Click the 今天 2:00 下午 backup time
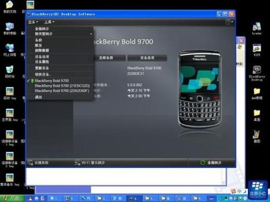This screenshot has width=270, height=202. tap(139, 96)
